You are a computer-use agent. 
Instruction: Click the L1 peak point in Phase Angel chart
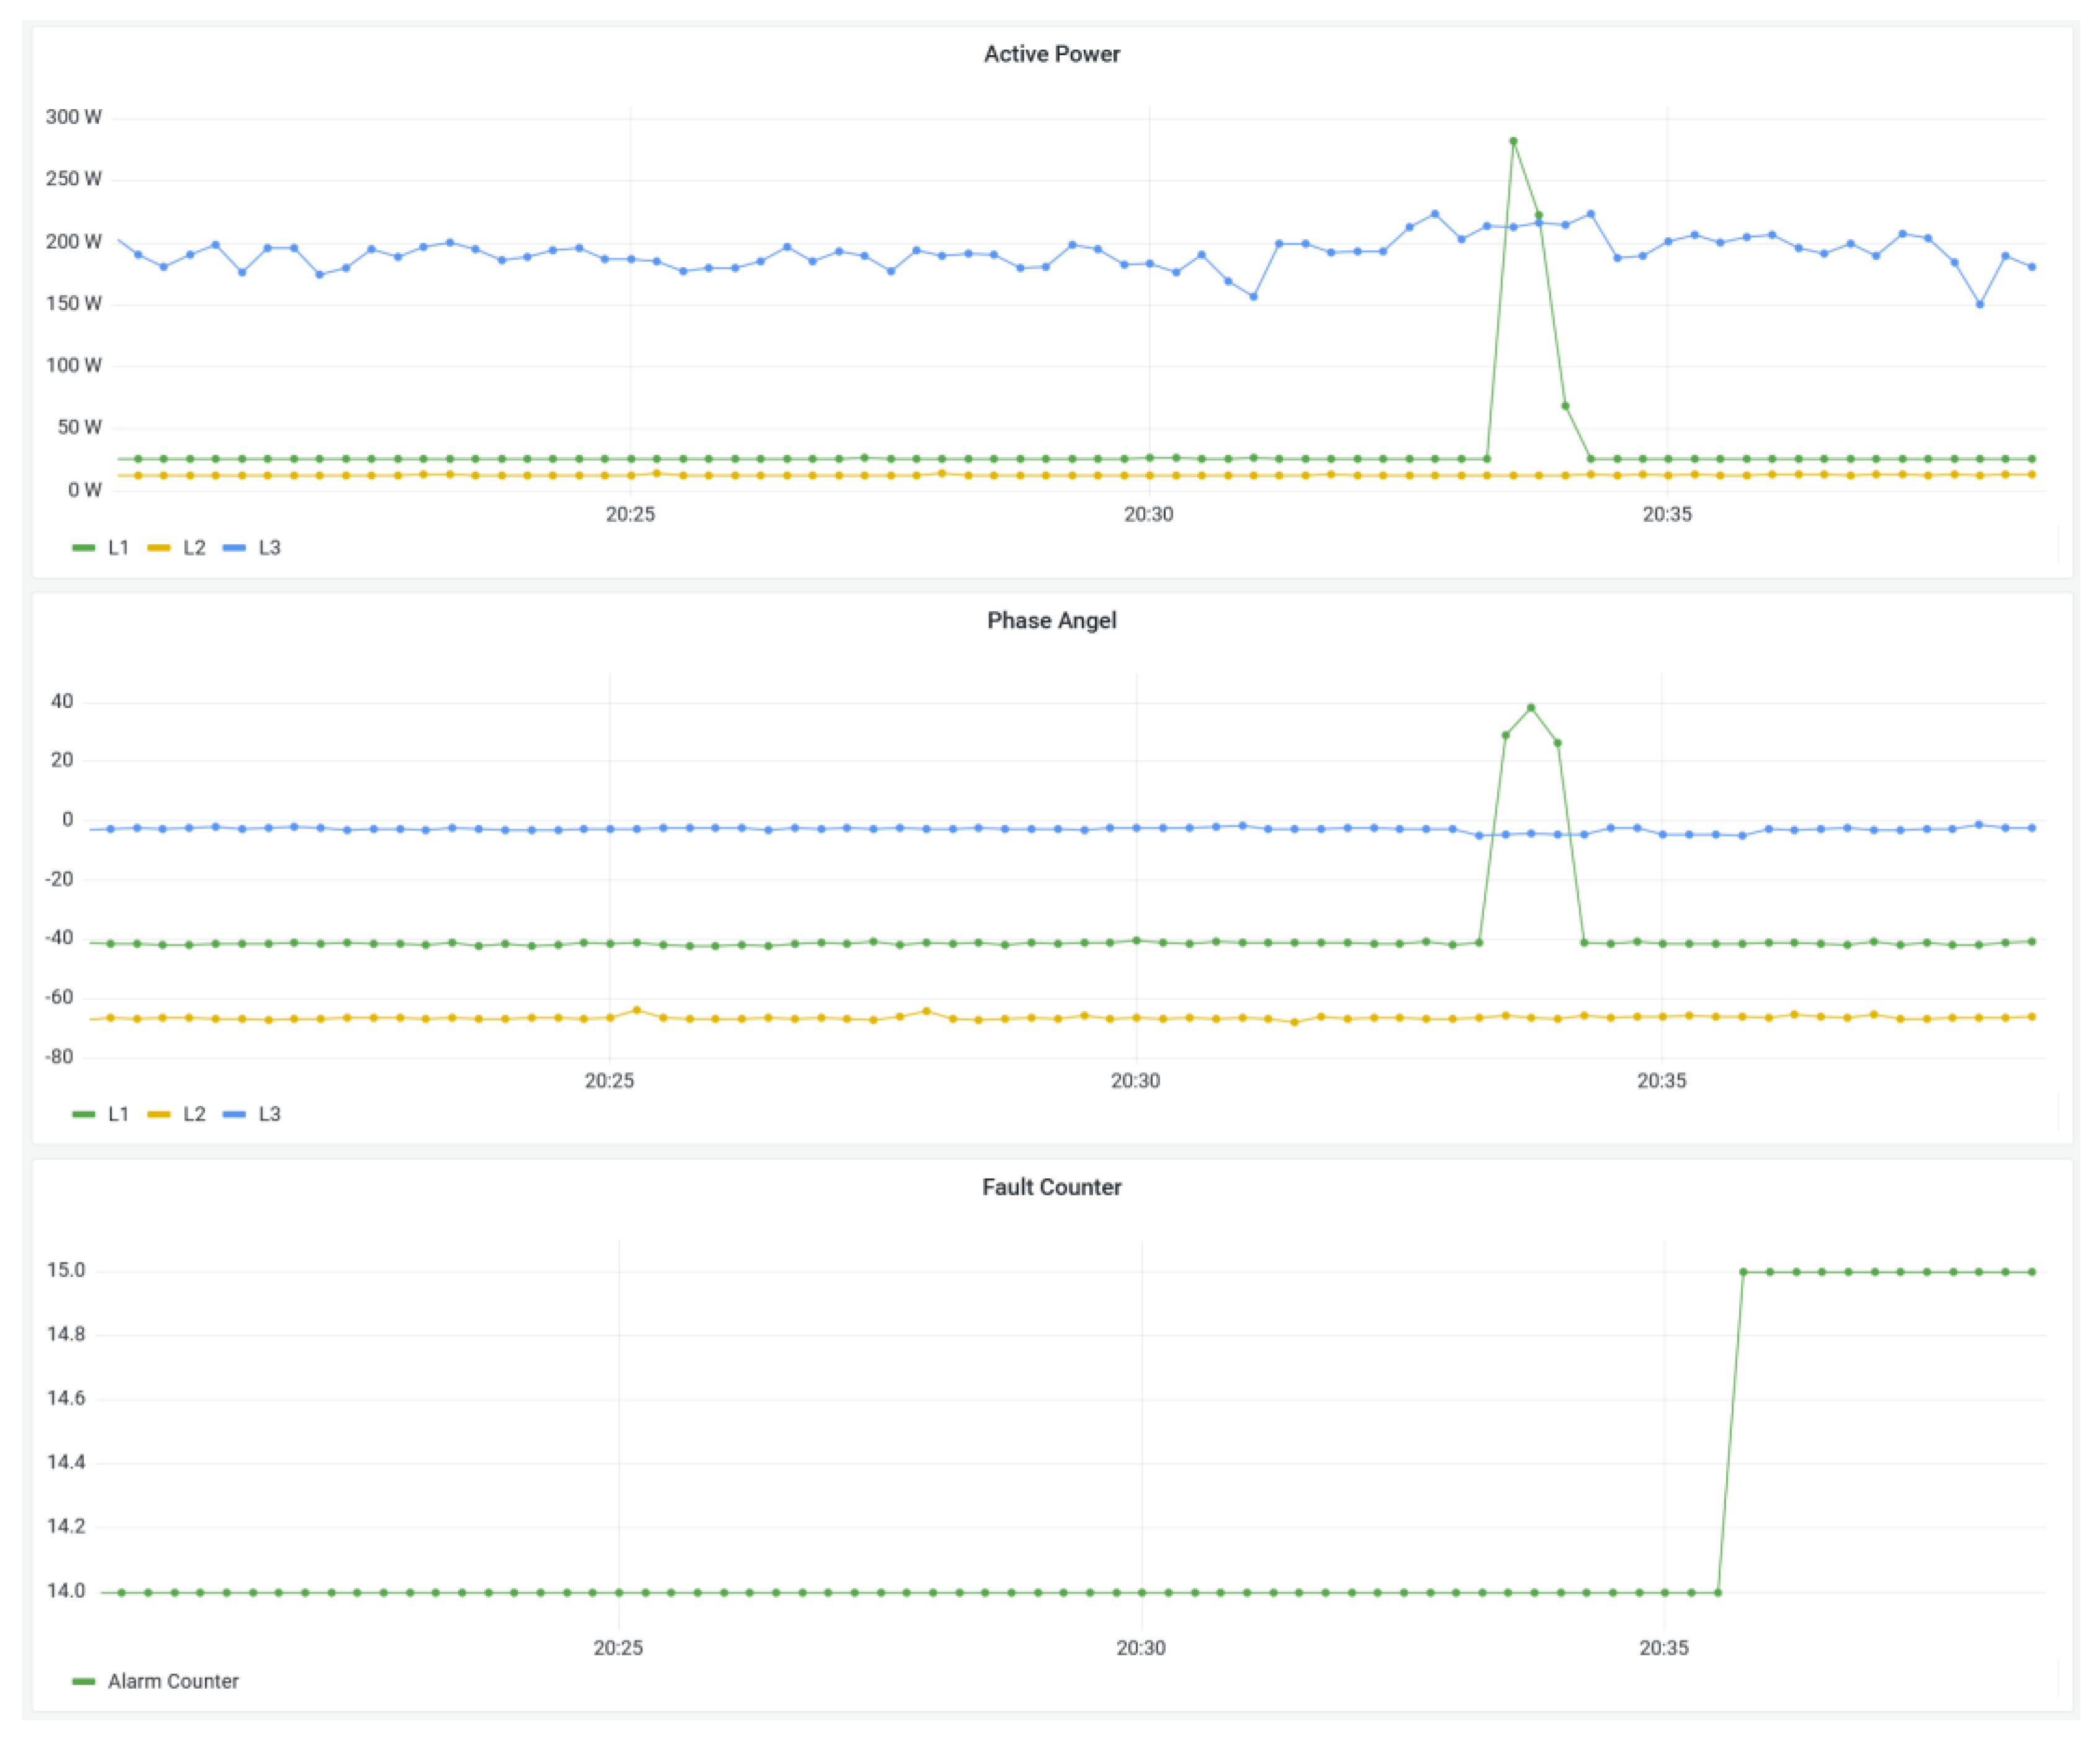[x=1531, y=708]
